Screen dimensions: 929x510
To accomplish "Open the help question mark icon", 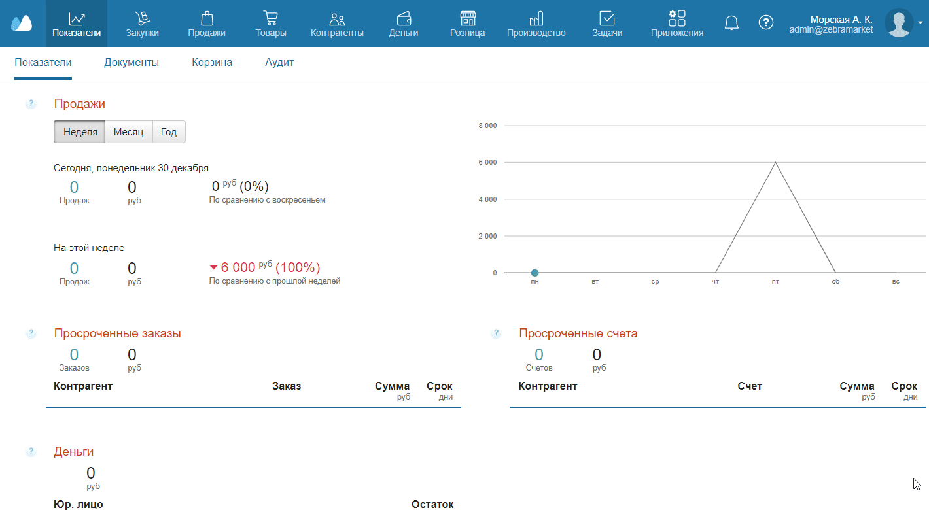I will [765, 23].
